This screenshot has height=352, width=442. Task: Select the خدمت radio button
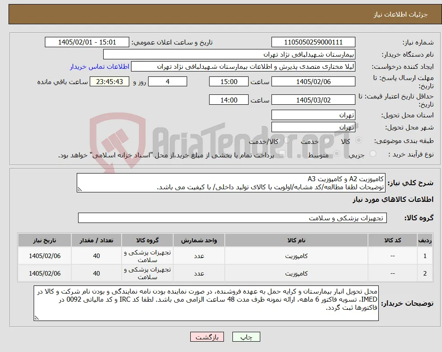pos(327,140)
